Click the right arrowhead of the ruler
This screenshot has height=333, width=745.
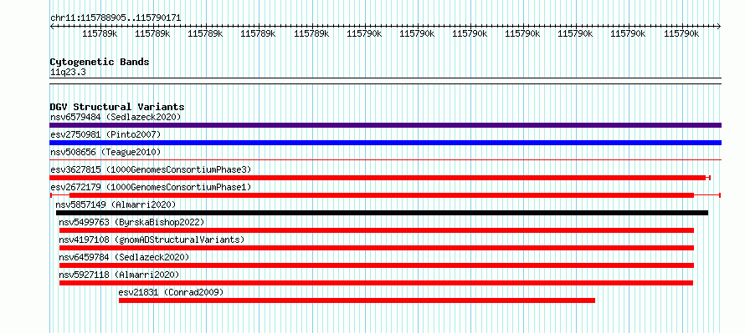point(719,26)
